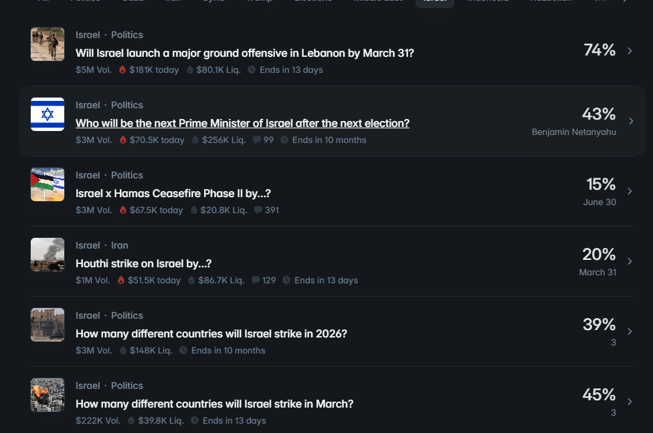Select the Iran category tag on the Houthi market
This screenshot has height=433, width=653.
click(x=119, y=245)
